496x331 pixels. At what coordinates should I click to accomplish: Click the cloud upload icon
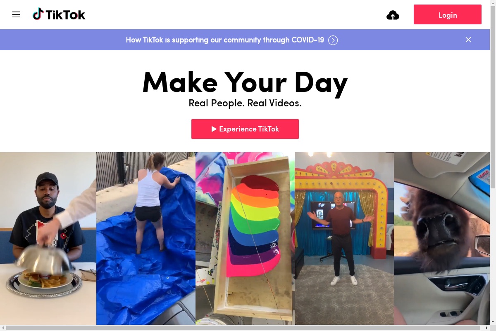[393, 16]
